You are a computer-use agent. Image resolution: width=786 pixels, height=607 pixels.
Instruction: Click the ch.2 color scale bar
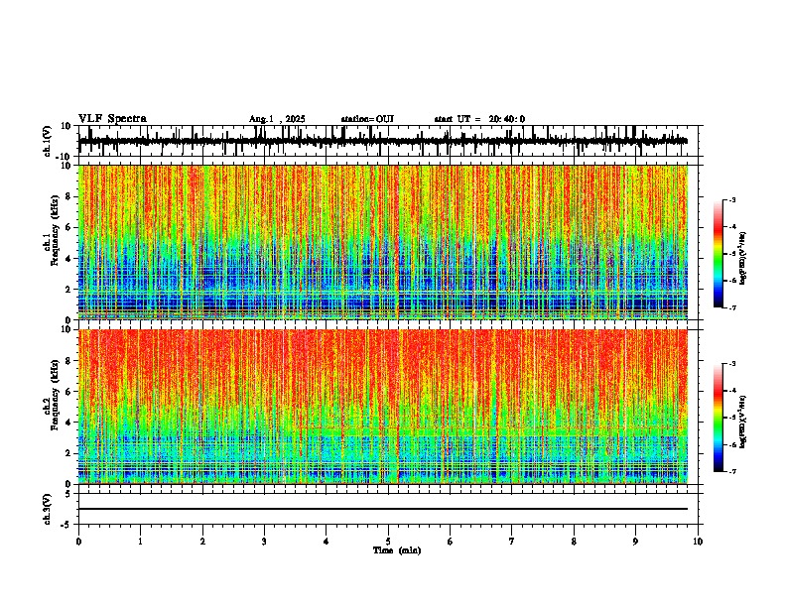tap(718, 418)
